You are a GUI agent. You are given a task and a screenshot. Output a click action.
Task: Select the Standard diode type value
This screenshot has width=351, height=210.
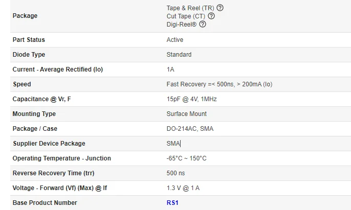coord(179,55)
